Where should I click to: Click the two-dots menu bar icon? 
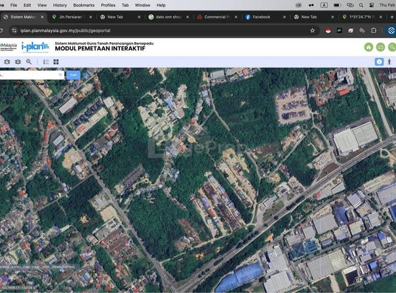[x=311, y=5]
